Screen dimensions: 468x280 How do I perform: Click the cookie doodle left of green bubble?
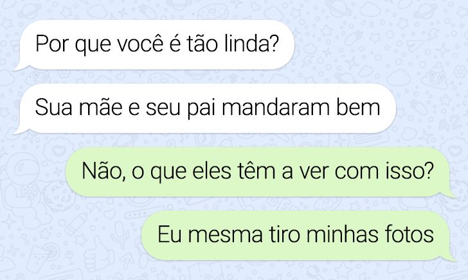[58, 195]
